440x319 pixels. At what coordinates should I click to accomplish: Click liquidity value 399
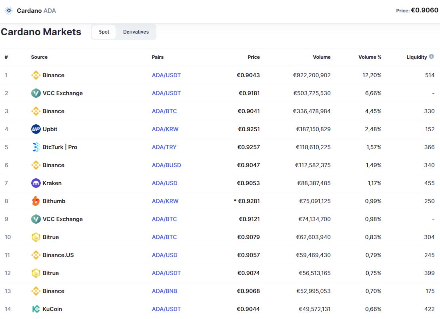(429, 273)
